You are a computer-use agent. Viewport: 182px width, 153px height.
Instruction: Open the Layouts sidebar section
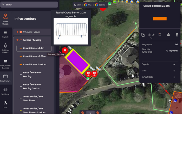[5, 34]
